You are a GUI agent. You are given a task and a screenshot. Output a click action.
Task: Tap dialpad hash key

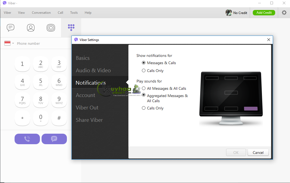click(x=59, y=118)
